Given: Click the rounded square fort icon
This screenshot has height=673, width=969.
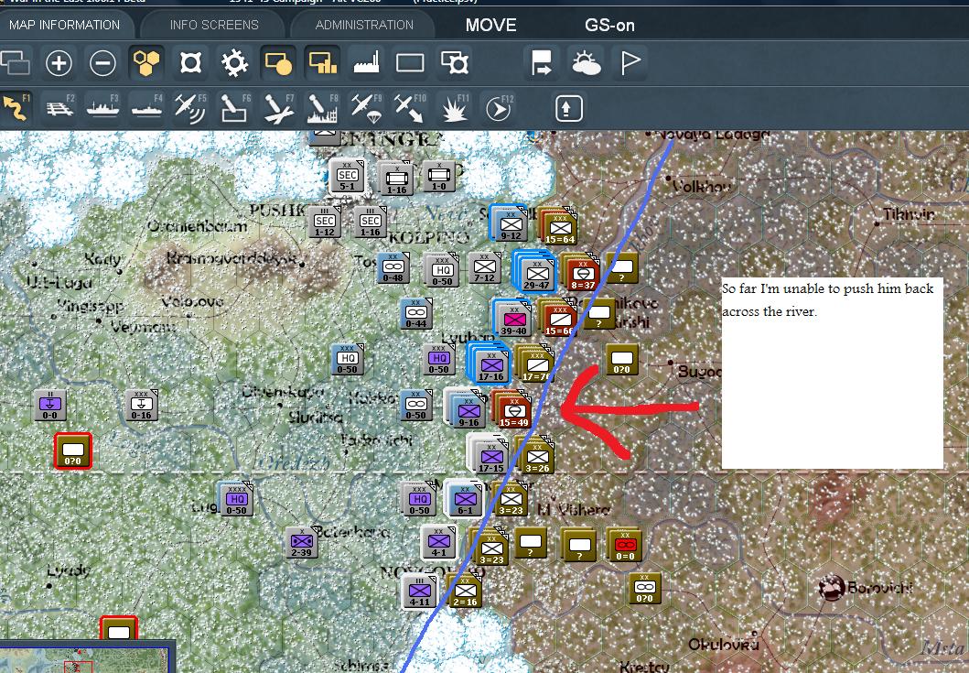Looking at the screenshot, I should click(190, 62).
